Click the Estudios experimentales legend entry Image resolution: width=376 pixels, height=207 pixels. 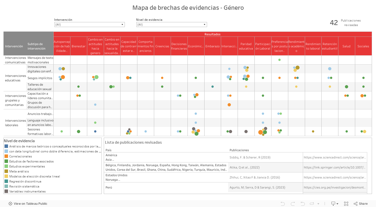click(27, 166)
